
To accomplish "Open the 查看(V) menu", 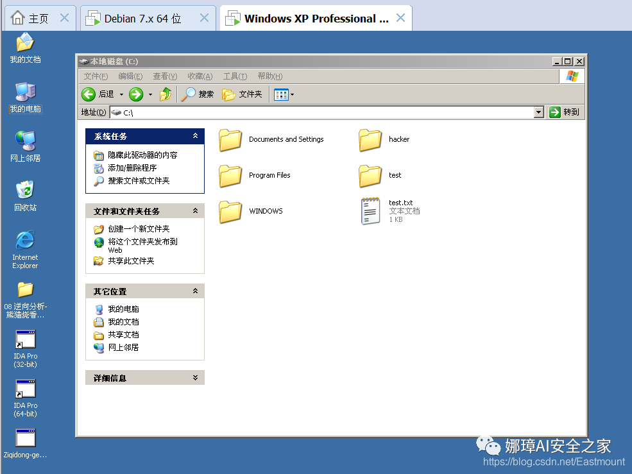I will tap(166, 76).
